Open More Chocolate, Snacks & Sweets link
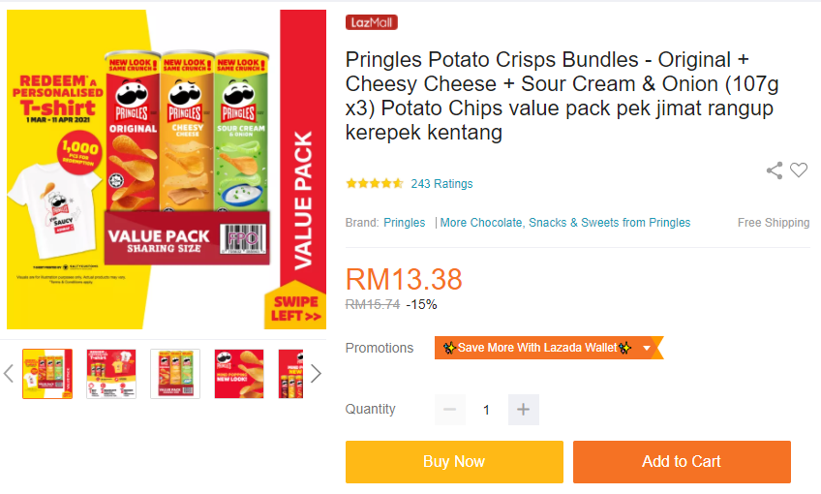This screenshot has height=494, width=821. (565, 223)
